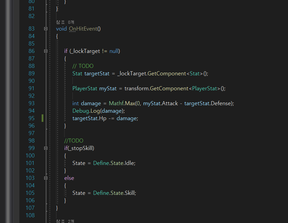Collapse the else block outline
Viewport: 288px width, 223px height.
click(x=46, y=178)
